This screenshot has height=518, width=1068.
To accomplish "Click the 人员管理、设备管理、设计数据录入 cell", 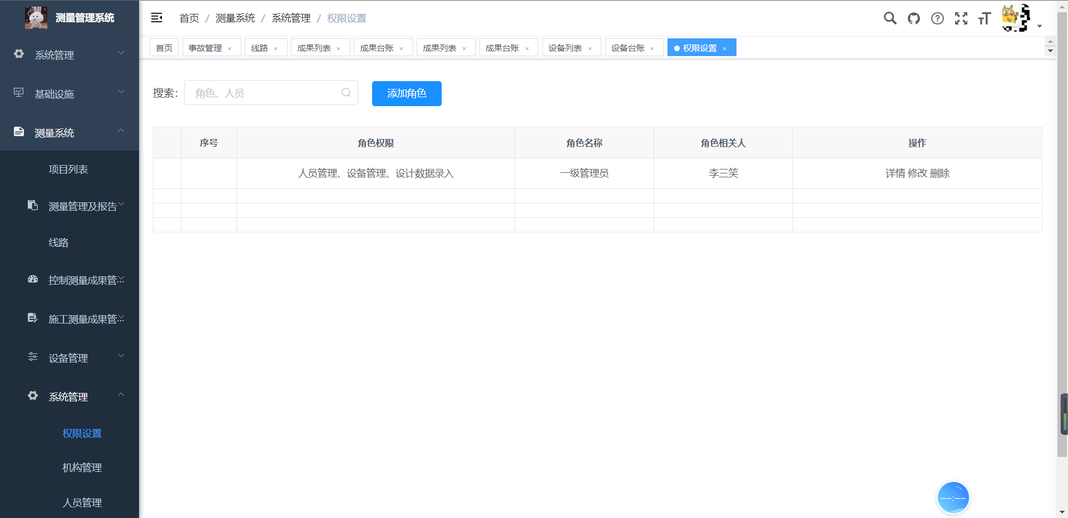I will [376, 173].
